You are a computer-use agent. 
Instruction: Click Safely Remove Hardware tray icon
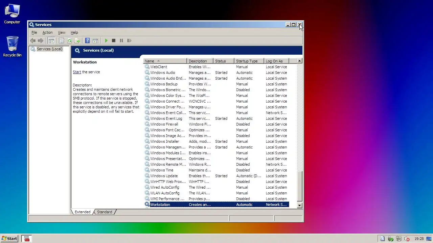click(391, 239)
